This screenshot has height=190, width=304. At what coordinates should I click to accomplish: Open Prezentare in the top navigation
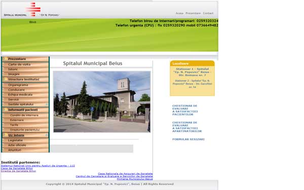pyautogui.click(x=193, y=13)
